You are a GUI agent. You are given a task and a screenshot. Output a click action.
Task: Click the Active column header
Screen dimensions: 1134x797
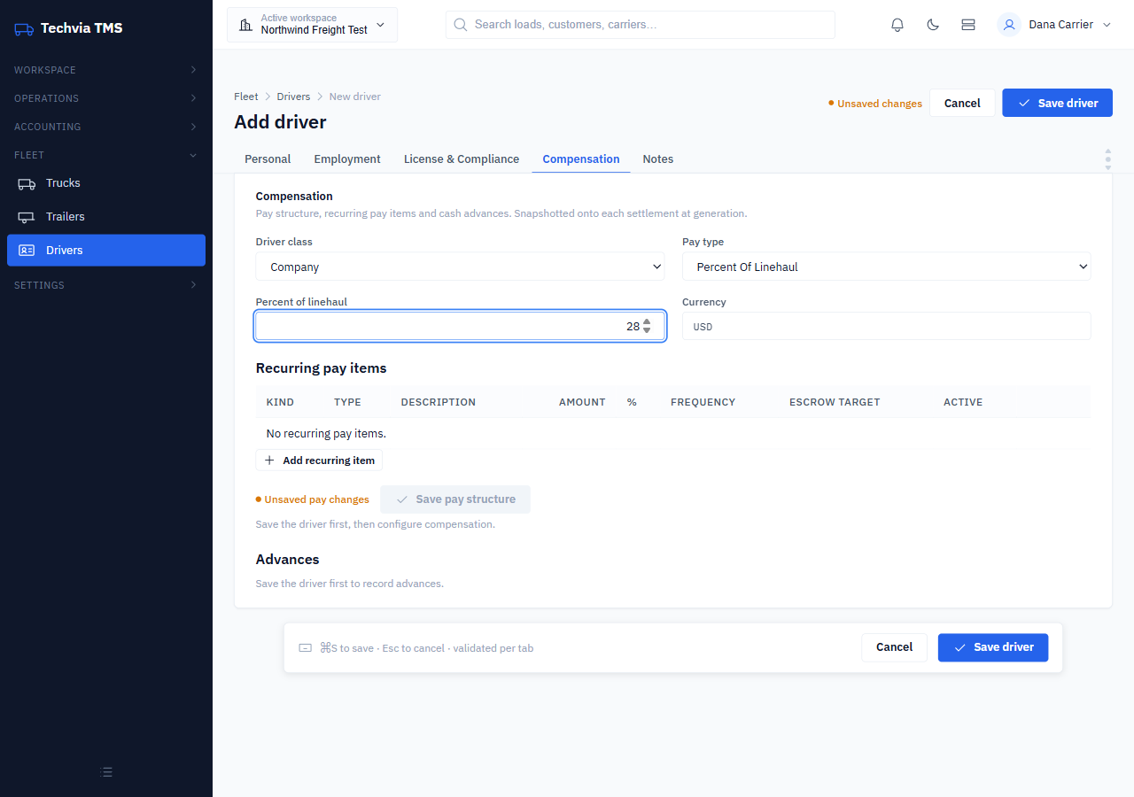(963, 402)
